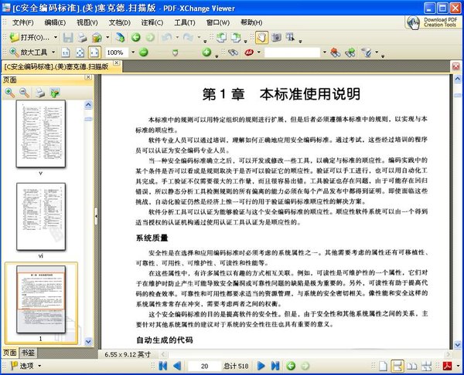Go to the next page arrow
Viewport: 464px width, 375px height.
261,366
